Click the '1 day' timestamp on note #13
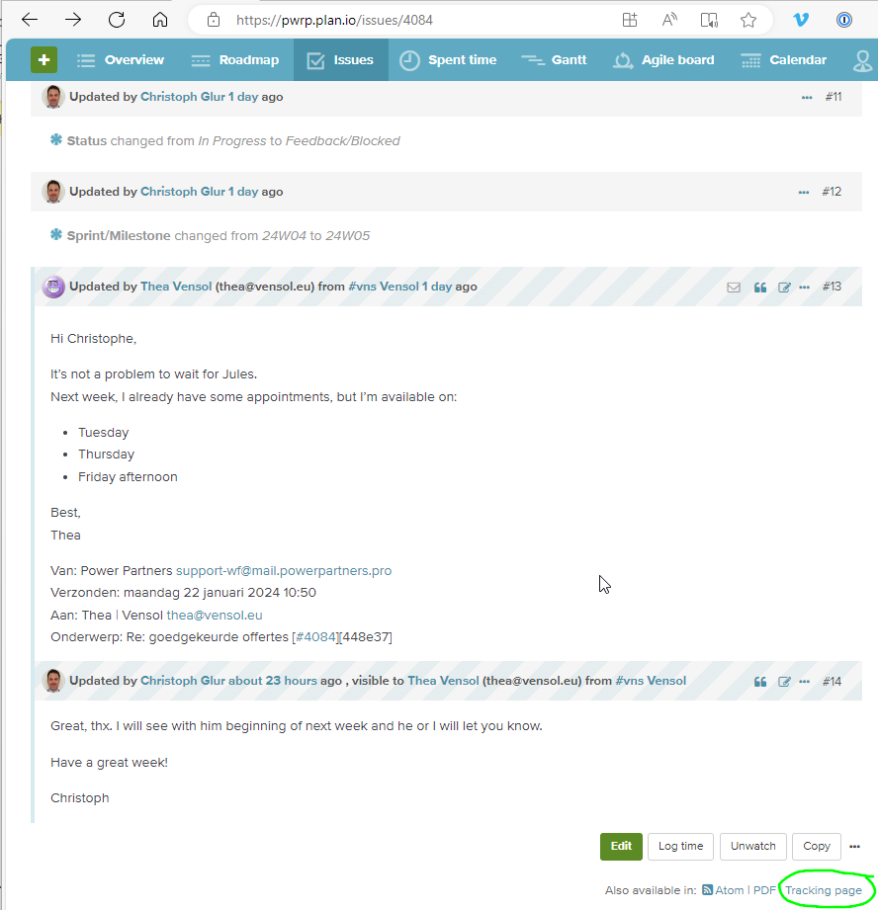Screen dimensions: 878x910 [x=437, y=287]
